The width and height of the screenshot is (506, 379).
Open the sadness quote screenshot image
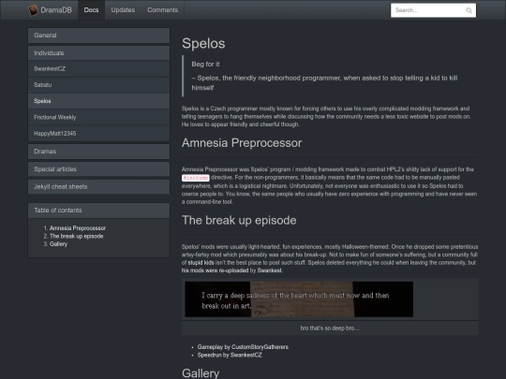pos(299,299)
